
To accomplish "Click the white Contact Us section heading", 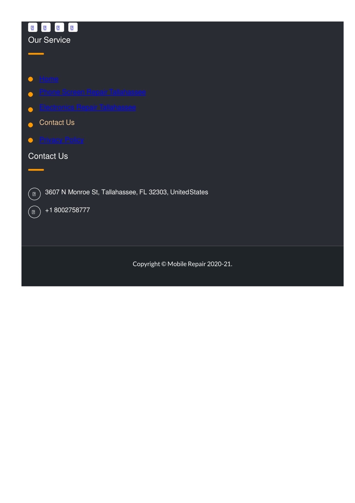I will (x=48, y=156).
